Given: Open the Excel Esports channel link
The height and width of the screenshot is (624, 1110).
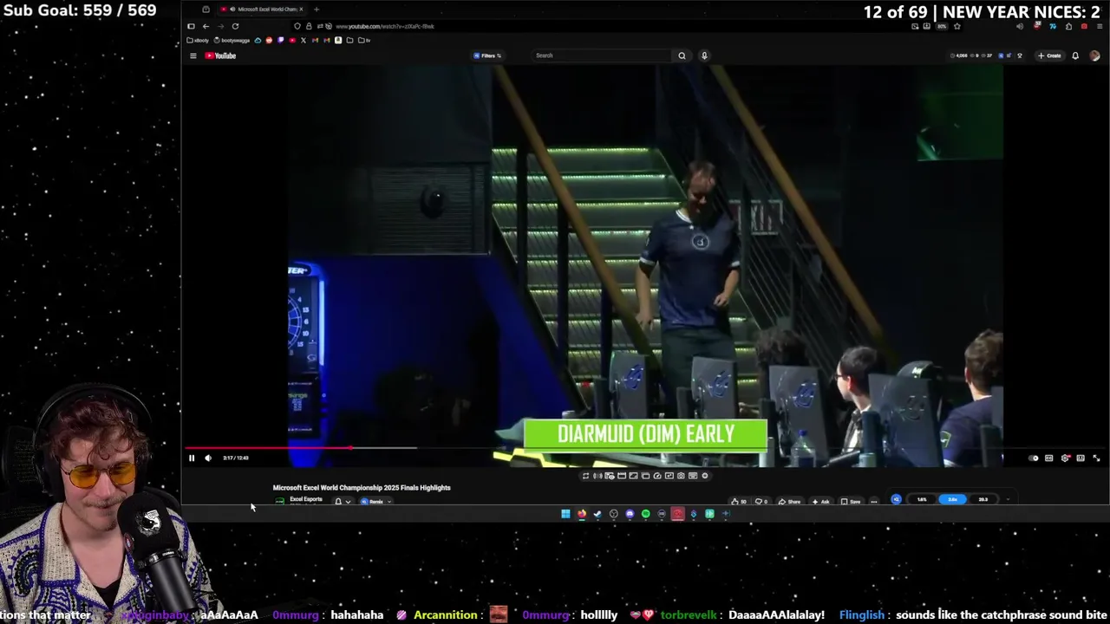Looking at the screenshot, I should click(x=305, y=499).
